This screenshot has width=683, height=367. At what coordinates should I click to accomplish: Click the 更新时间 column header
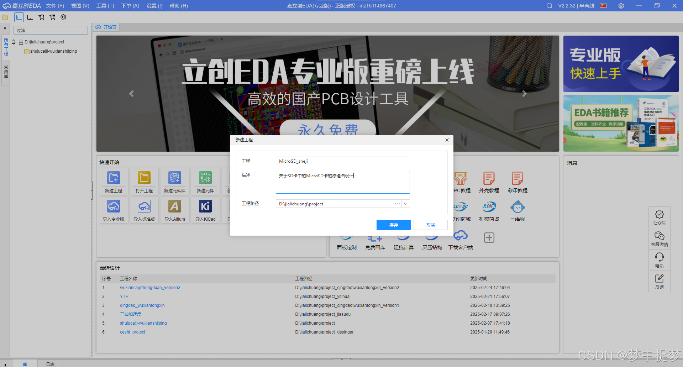[479, 279]
